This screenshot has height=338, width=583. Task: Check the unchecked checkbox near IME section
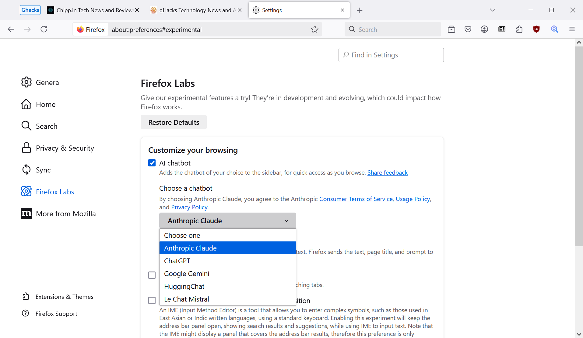152,300
